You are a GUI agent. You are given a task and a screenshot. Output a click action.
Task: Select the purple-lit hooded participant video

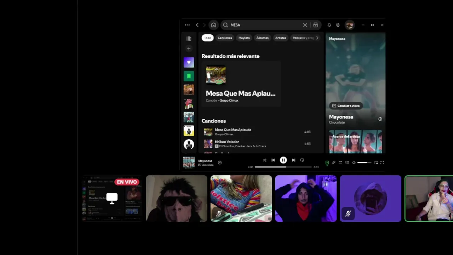pos(306,199)
